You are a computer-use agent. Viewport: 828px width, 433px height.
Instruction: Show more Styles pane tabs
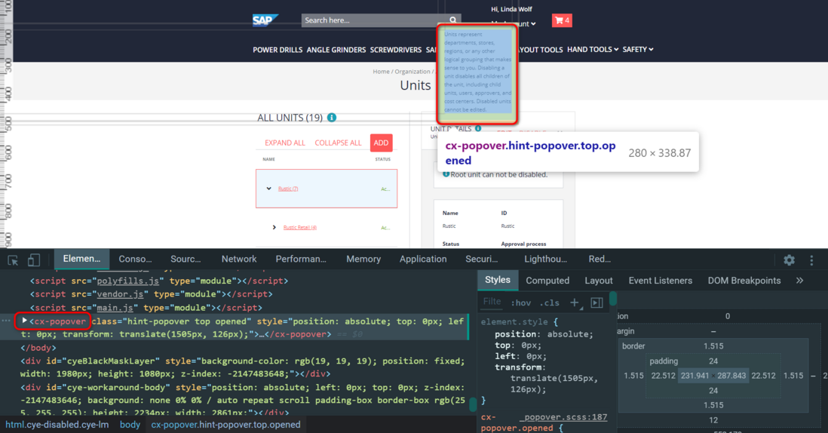point(799,281)
